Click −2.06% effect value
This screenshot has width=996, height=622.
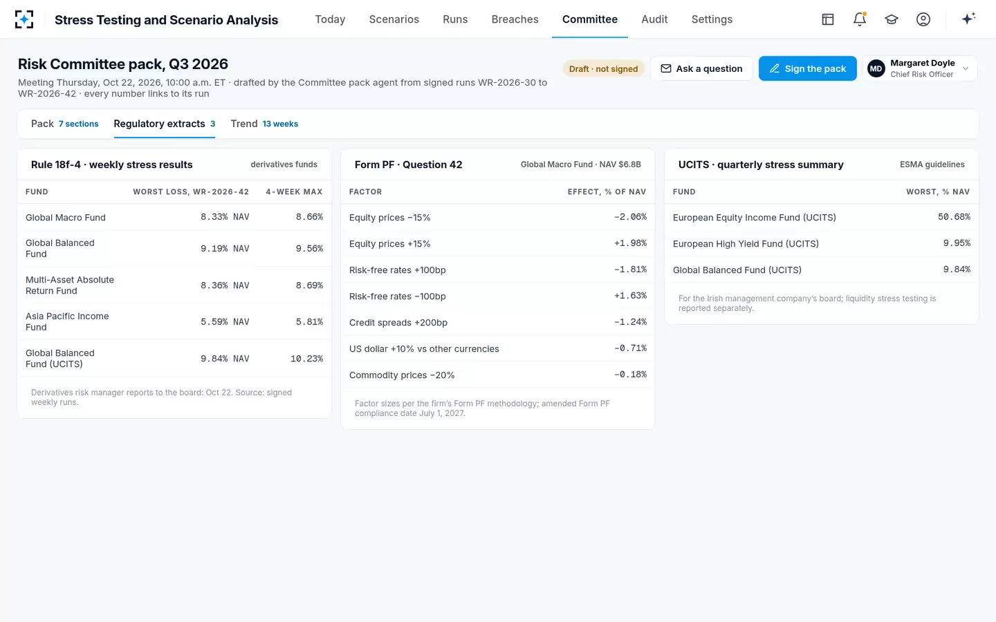(630, 217)
